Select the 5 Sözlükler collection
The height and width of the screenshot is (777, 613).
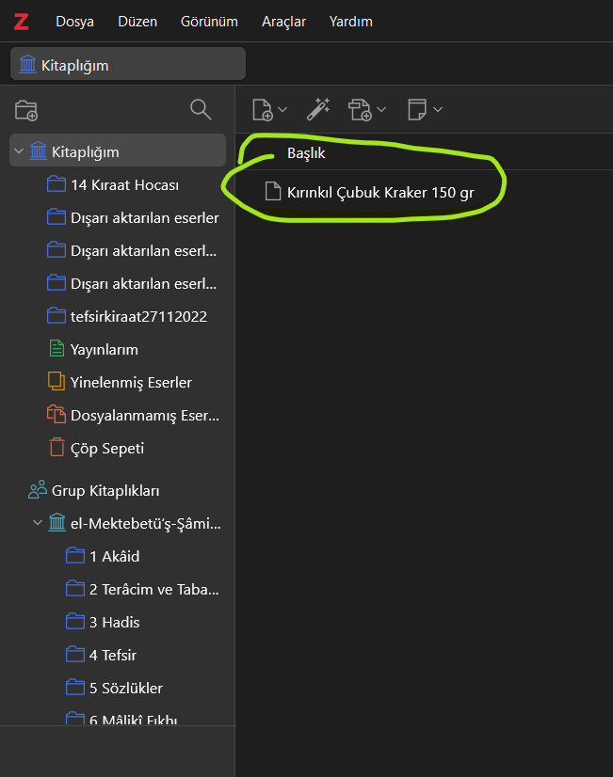(x=118, y=688)
